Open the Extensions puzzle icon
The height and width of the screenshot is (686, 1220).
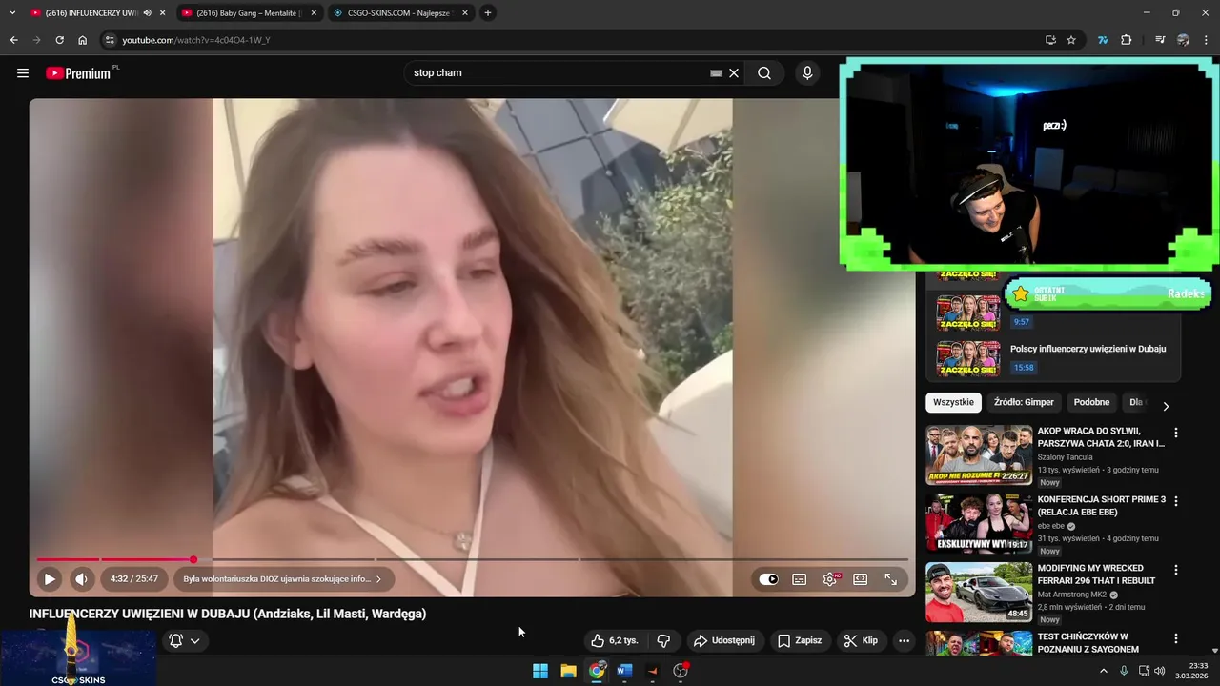pyautogui.click(x=1126, y=40)
